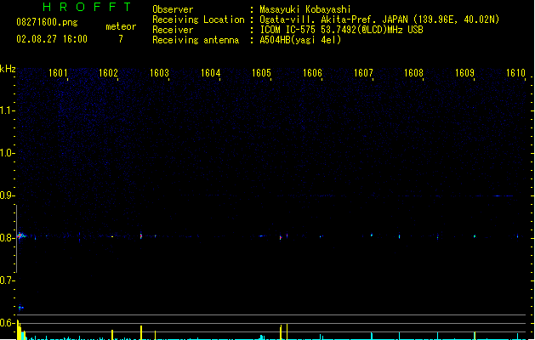Click the echo below 0.7 kHz at left

click(20, 308)
